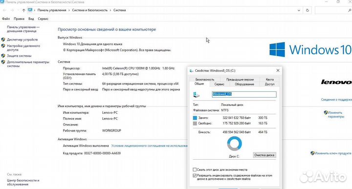
Task: Click the disk name field Windows8_OS
Action: [244, 94]
